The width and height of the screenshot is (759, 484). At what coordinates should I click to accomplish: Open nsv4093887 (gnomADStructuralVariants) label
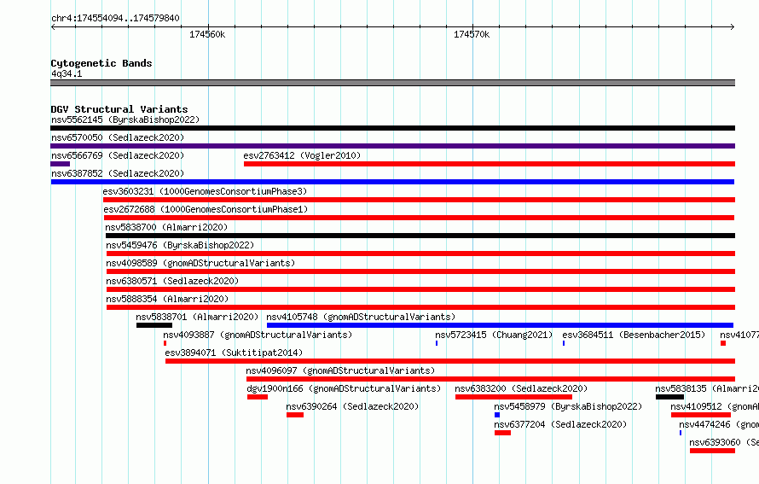coord(258,335)
